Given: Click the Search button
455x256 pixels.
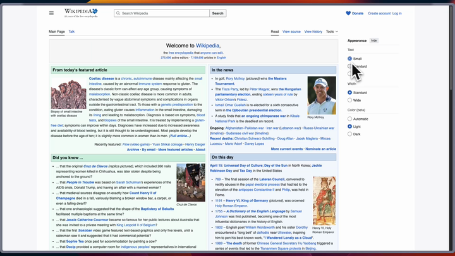Looking at the screenshot, I should pos(217,13).
